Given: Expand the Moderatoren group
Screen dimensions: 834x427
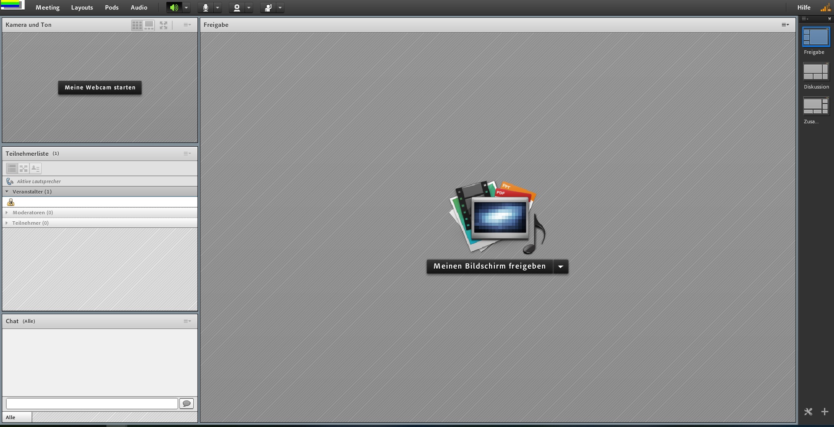Looking at the screenshot, I should tap(7, 213).
